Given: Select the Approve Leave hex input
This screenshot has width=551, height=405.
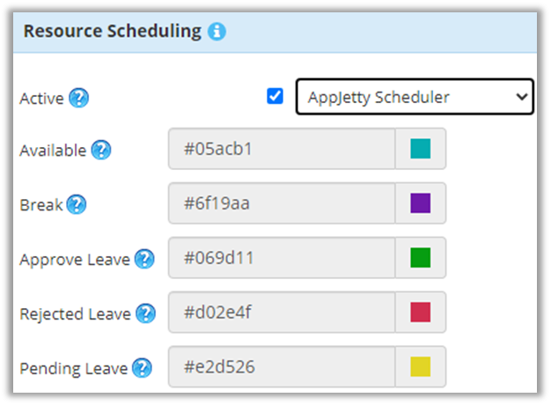Looking at the screenshot, I should 282,258.
